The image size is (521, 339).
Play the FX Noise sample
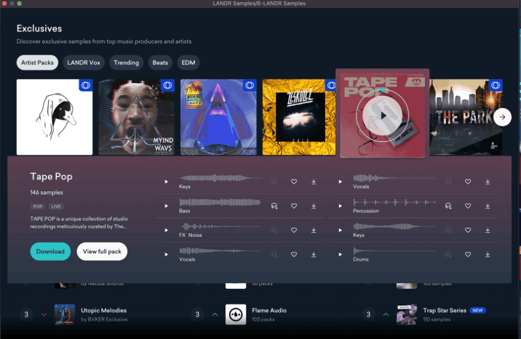[167, 230]
